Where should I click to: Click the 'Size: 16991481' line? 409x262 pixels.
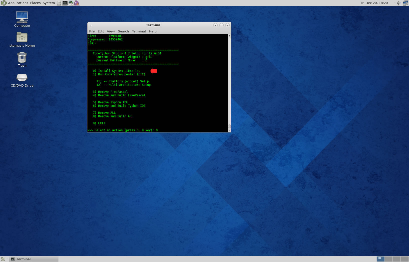105,36
